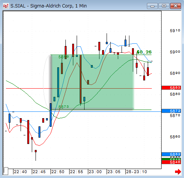Image resolution: width=184 pixels, height=178 pixels.
Task: Select the red 5883 price marker
Action: click(x=171, y=88)
